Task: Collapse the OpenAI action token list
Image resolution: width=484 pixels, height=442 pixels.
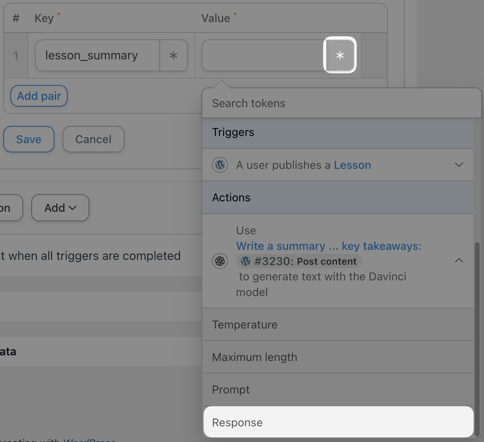Action: point(459,261)
